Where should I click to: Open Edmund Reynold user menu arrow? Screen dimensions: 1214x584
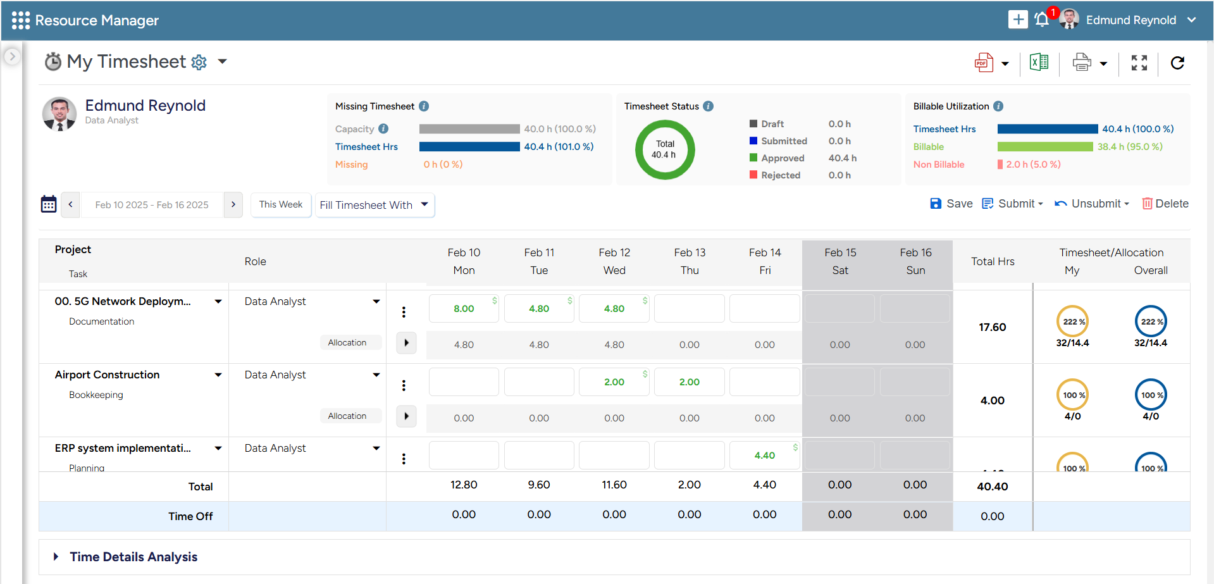[x=1192, y=20]
